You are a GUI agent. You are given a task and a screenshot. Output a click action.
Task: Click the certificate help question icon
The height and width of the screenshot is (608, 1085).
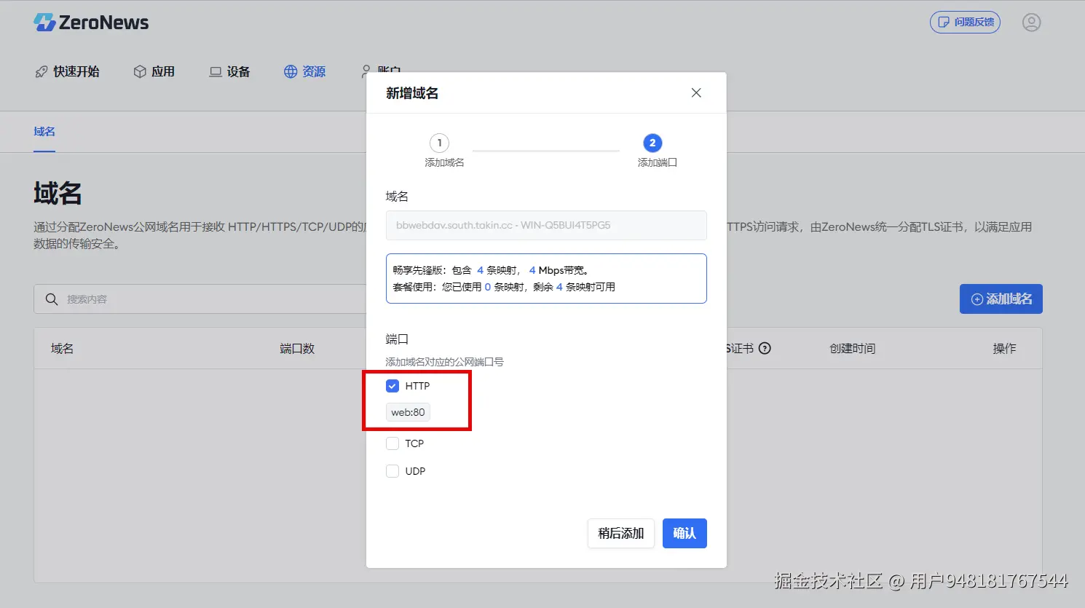pos(765,348)
